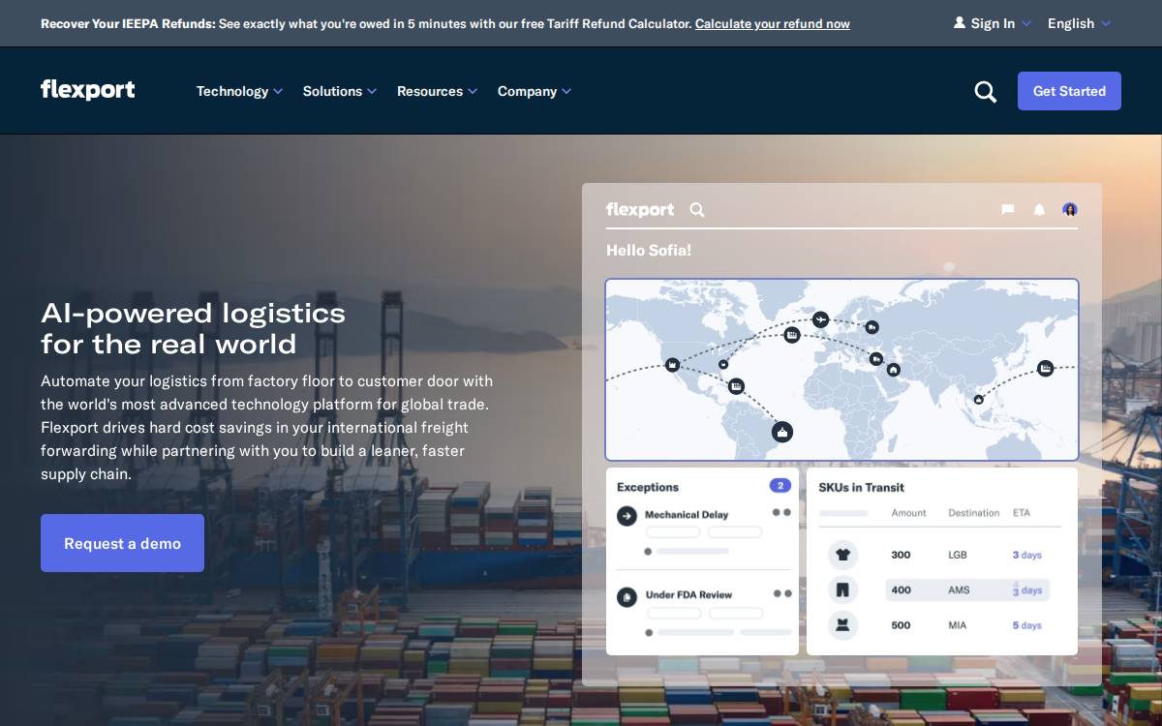Click the LGB destination cell

tap(957, 555)
